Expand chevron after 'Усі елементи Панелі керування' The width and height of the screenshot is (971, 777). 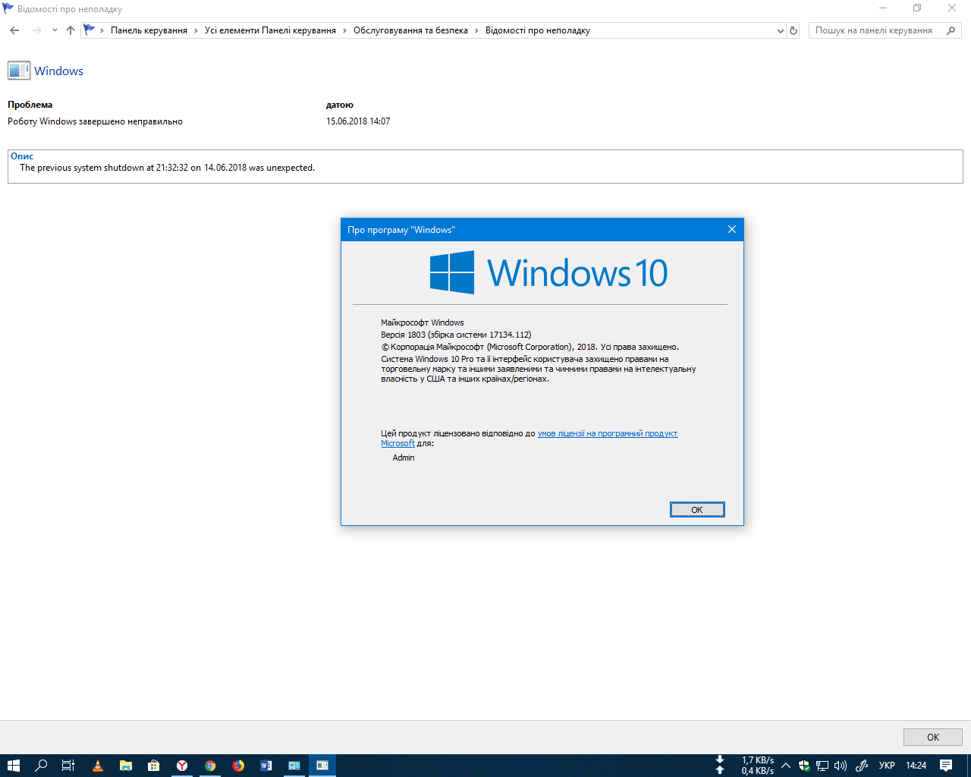coord(344,30)
